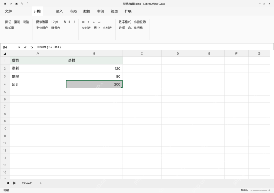Select column E header

pyautogui.click(x=209, y=54)
